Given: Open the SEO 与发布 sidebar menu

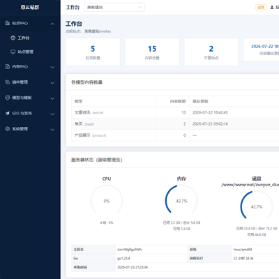Looking at the screenshot, I should [30, 113].
